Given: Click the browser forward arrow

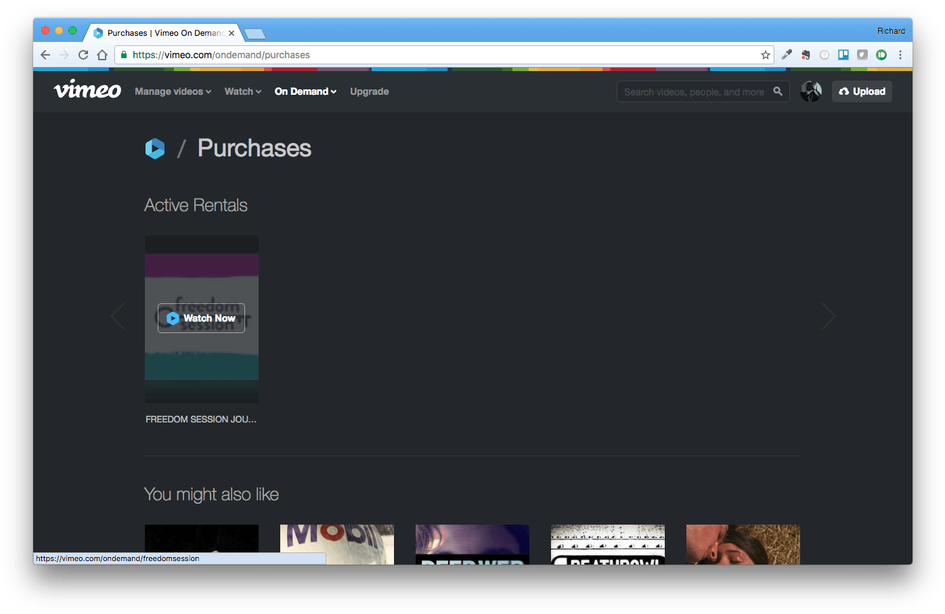Looking at the screenshot, I should [64, 55].
